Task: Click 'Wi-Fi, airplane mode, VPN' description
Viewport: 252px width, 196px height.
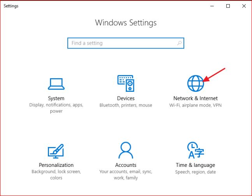Action: 196,105
